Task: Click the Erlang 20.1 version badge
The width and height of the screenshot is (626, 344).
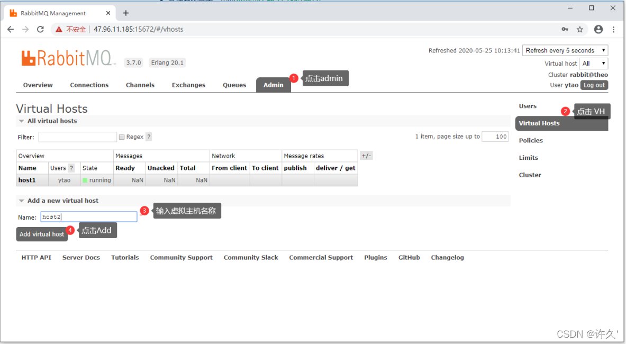Action: 167,62
